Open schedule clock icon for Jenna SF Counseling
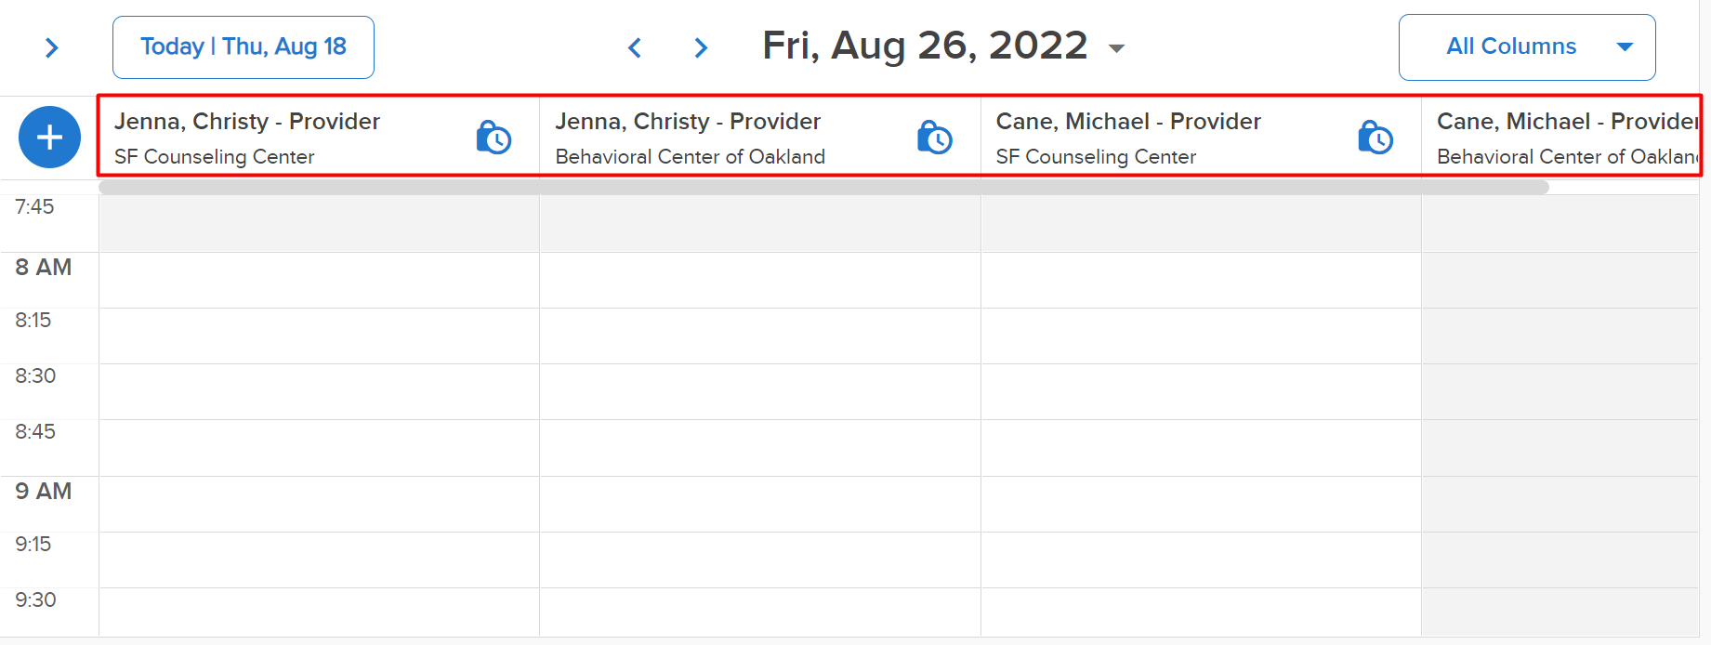The image size is (1711, 645). click(x=494, y=138)
